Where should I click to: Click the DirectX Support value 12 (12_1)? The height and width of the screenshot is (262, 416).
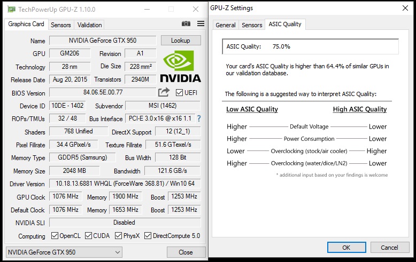pyautogui.click(x=178, y=131)
